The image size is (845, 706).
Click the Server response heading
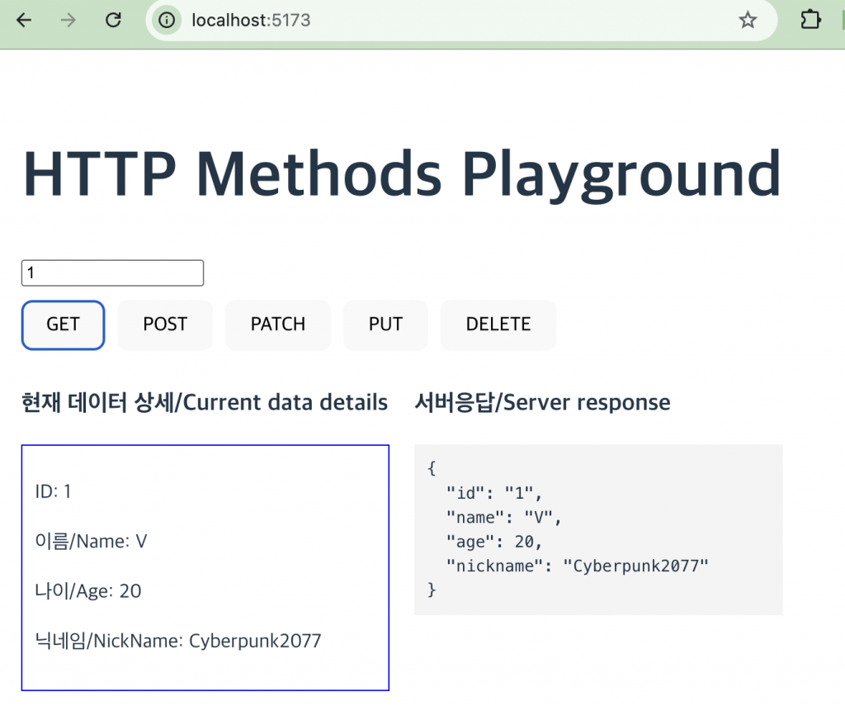click(542, 402)
